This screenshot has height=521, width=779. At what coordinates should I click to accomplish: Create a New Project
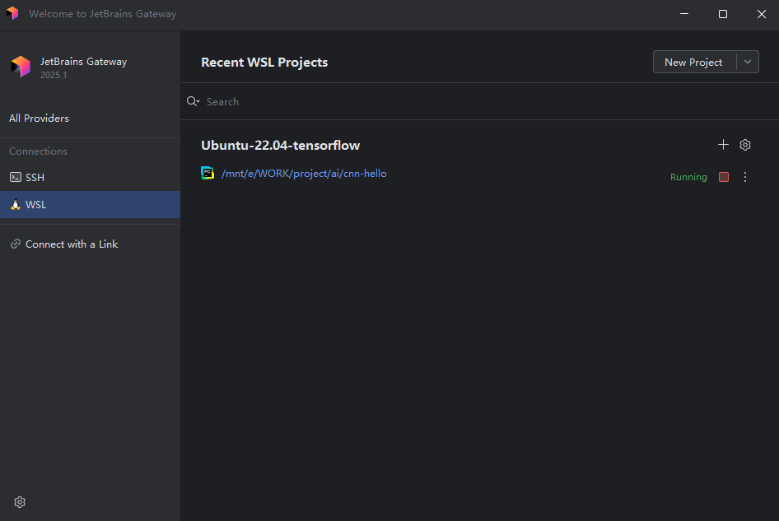(x=693, y=62)
